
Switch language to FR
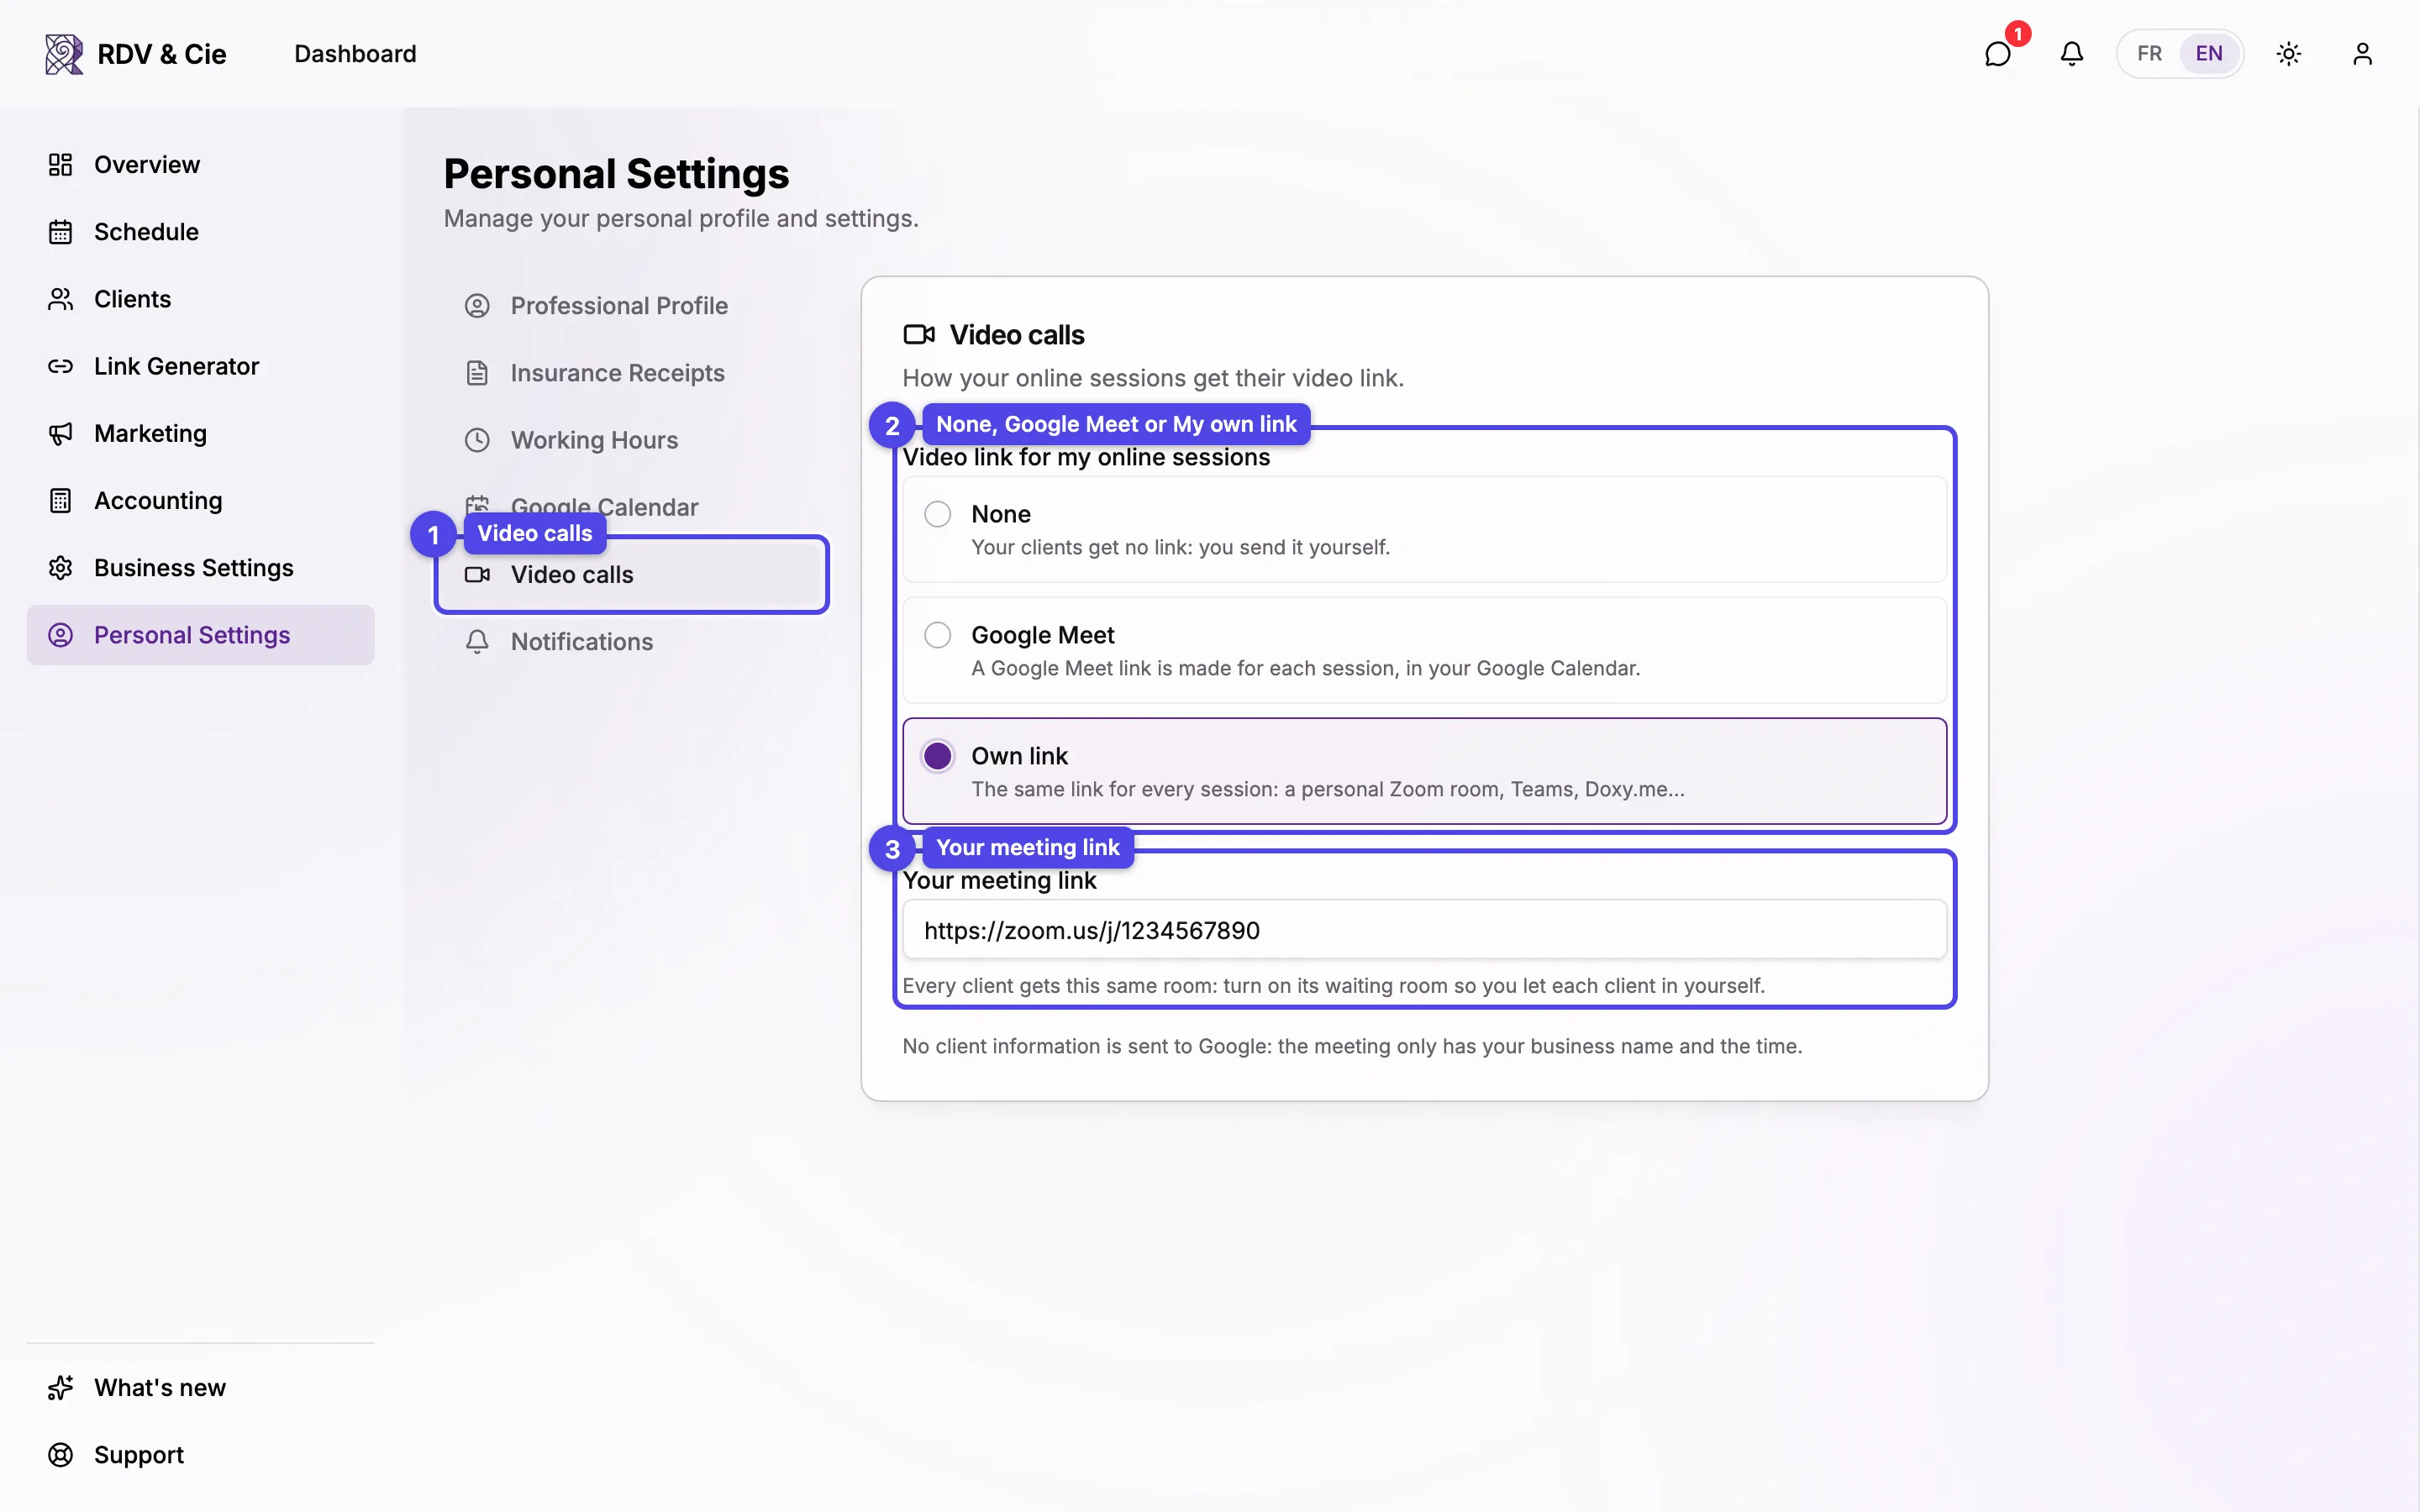click(x=2149, y=53)
